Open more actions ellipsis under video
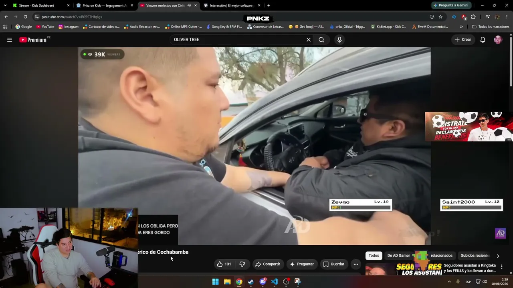Image resolution: width=513 pixels, height=288 pixels. coord(356,264)
